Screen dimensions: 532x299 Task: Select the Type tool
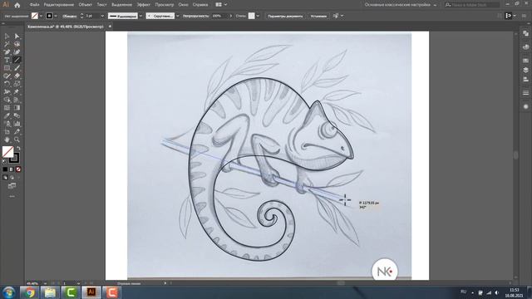(7, 60)
